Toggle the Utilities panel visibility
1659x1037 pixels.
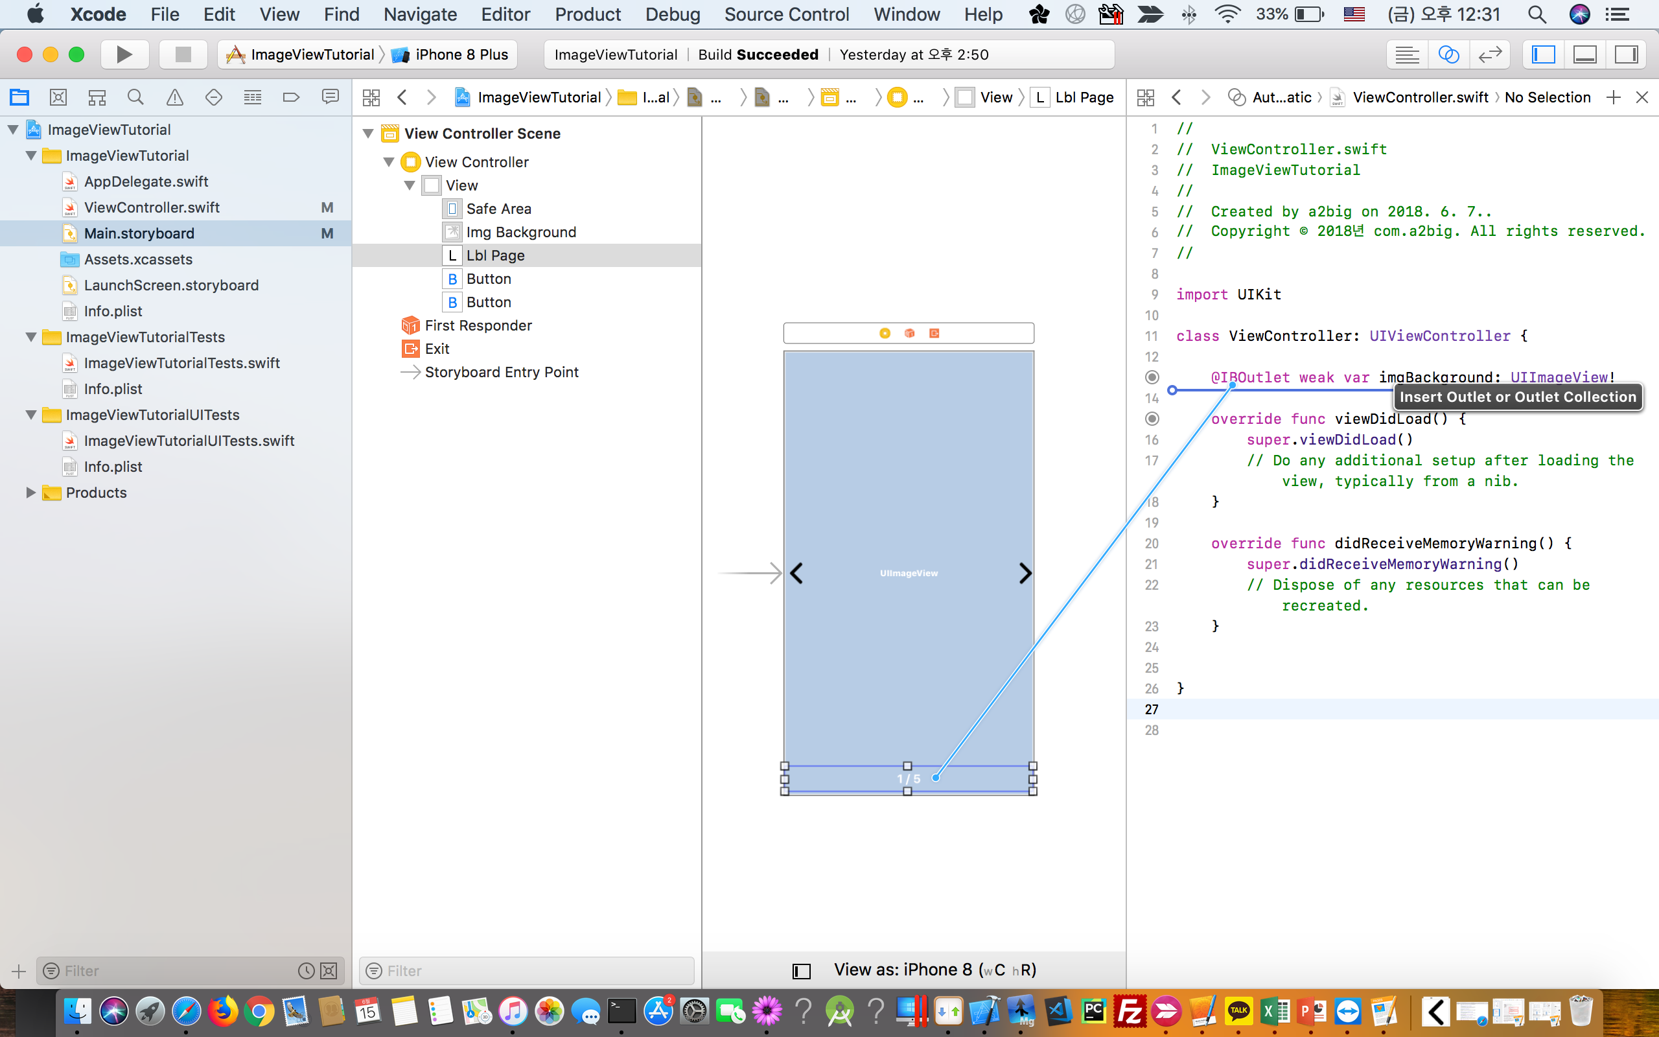click(1625, 54)
